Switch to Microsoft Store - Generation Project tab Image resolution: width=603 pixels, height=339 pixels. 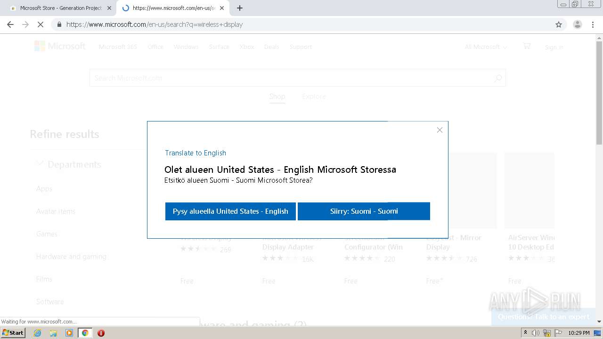60,8
